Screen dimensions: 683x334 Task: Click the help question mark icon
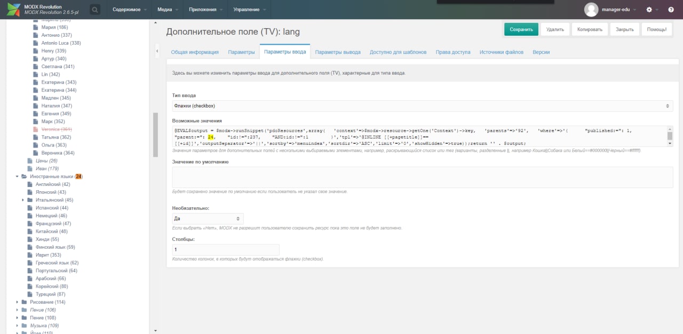[x=671, y=10]
